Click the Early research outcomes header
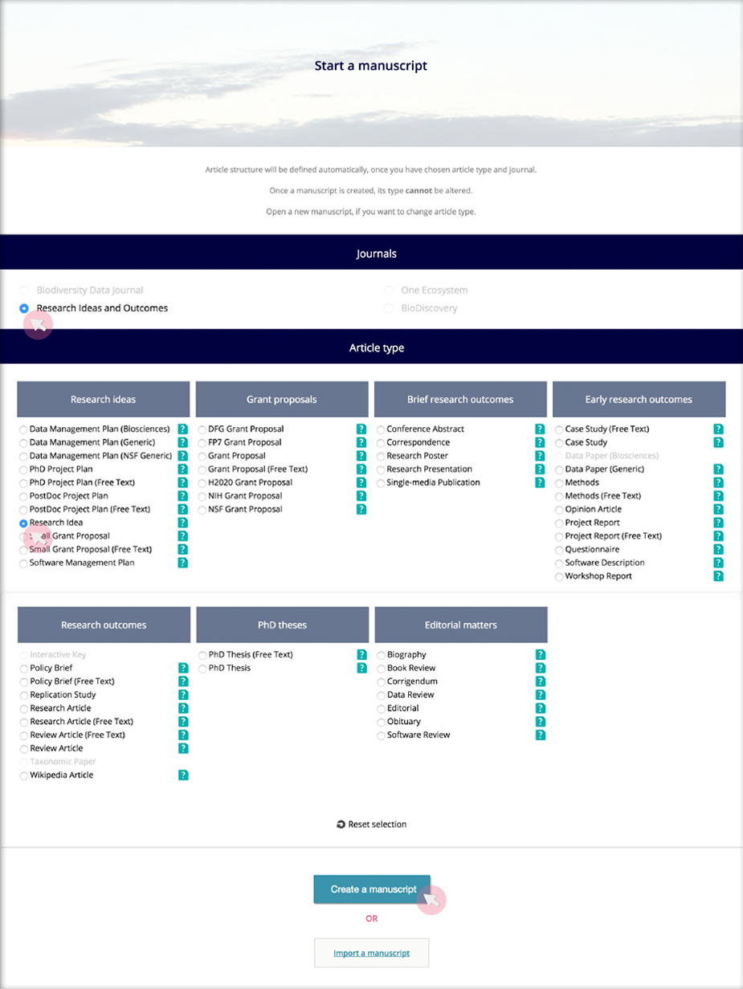 (x=639, y=399)
